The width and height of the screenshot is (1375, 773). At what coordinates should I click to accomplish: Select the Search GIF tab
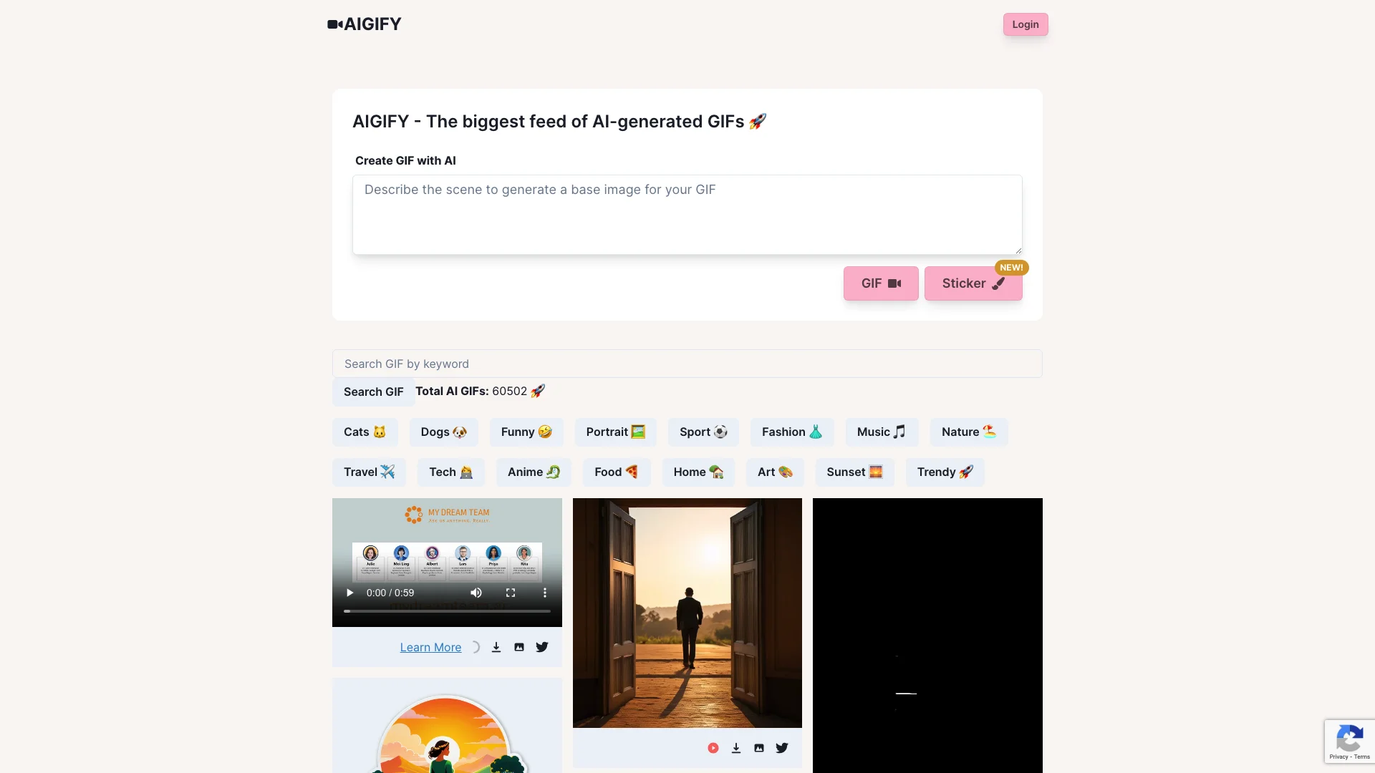coord(373,391)
